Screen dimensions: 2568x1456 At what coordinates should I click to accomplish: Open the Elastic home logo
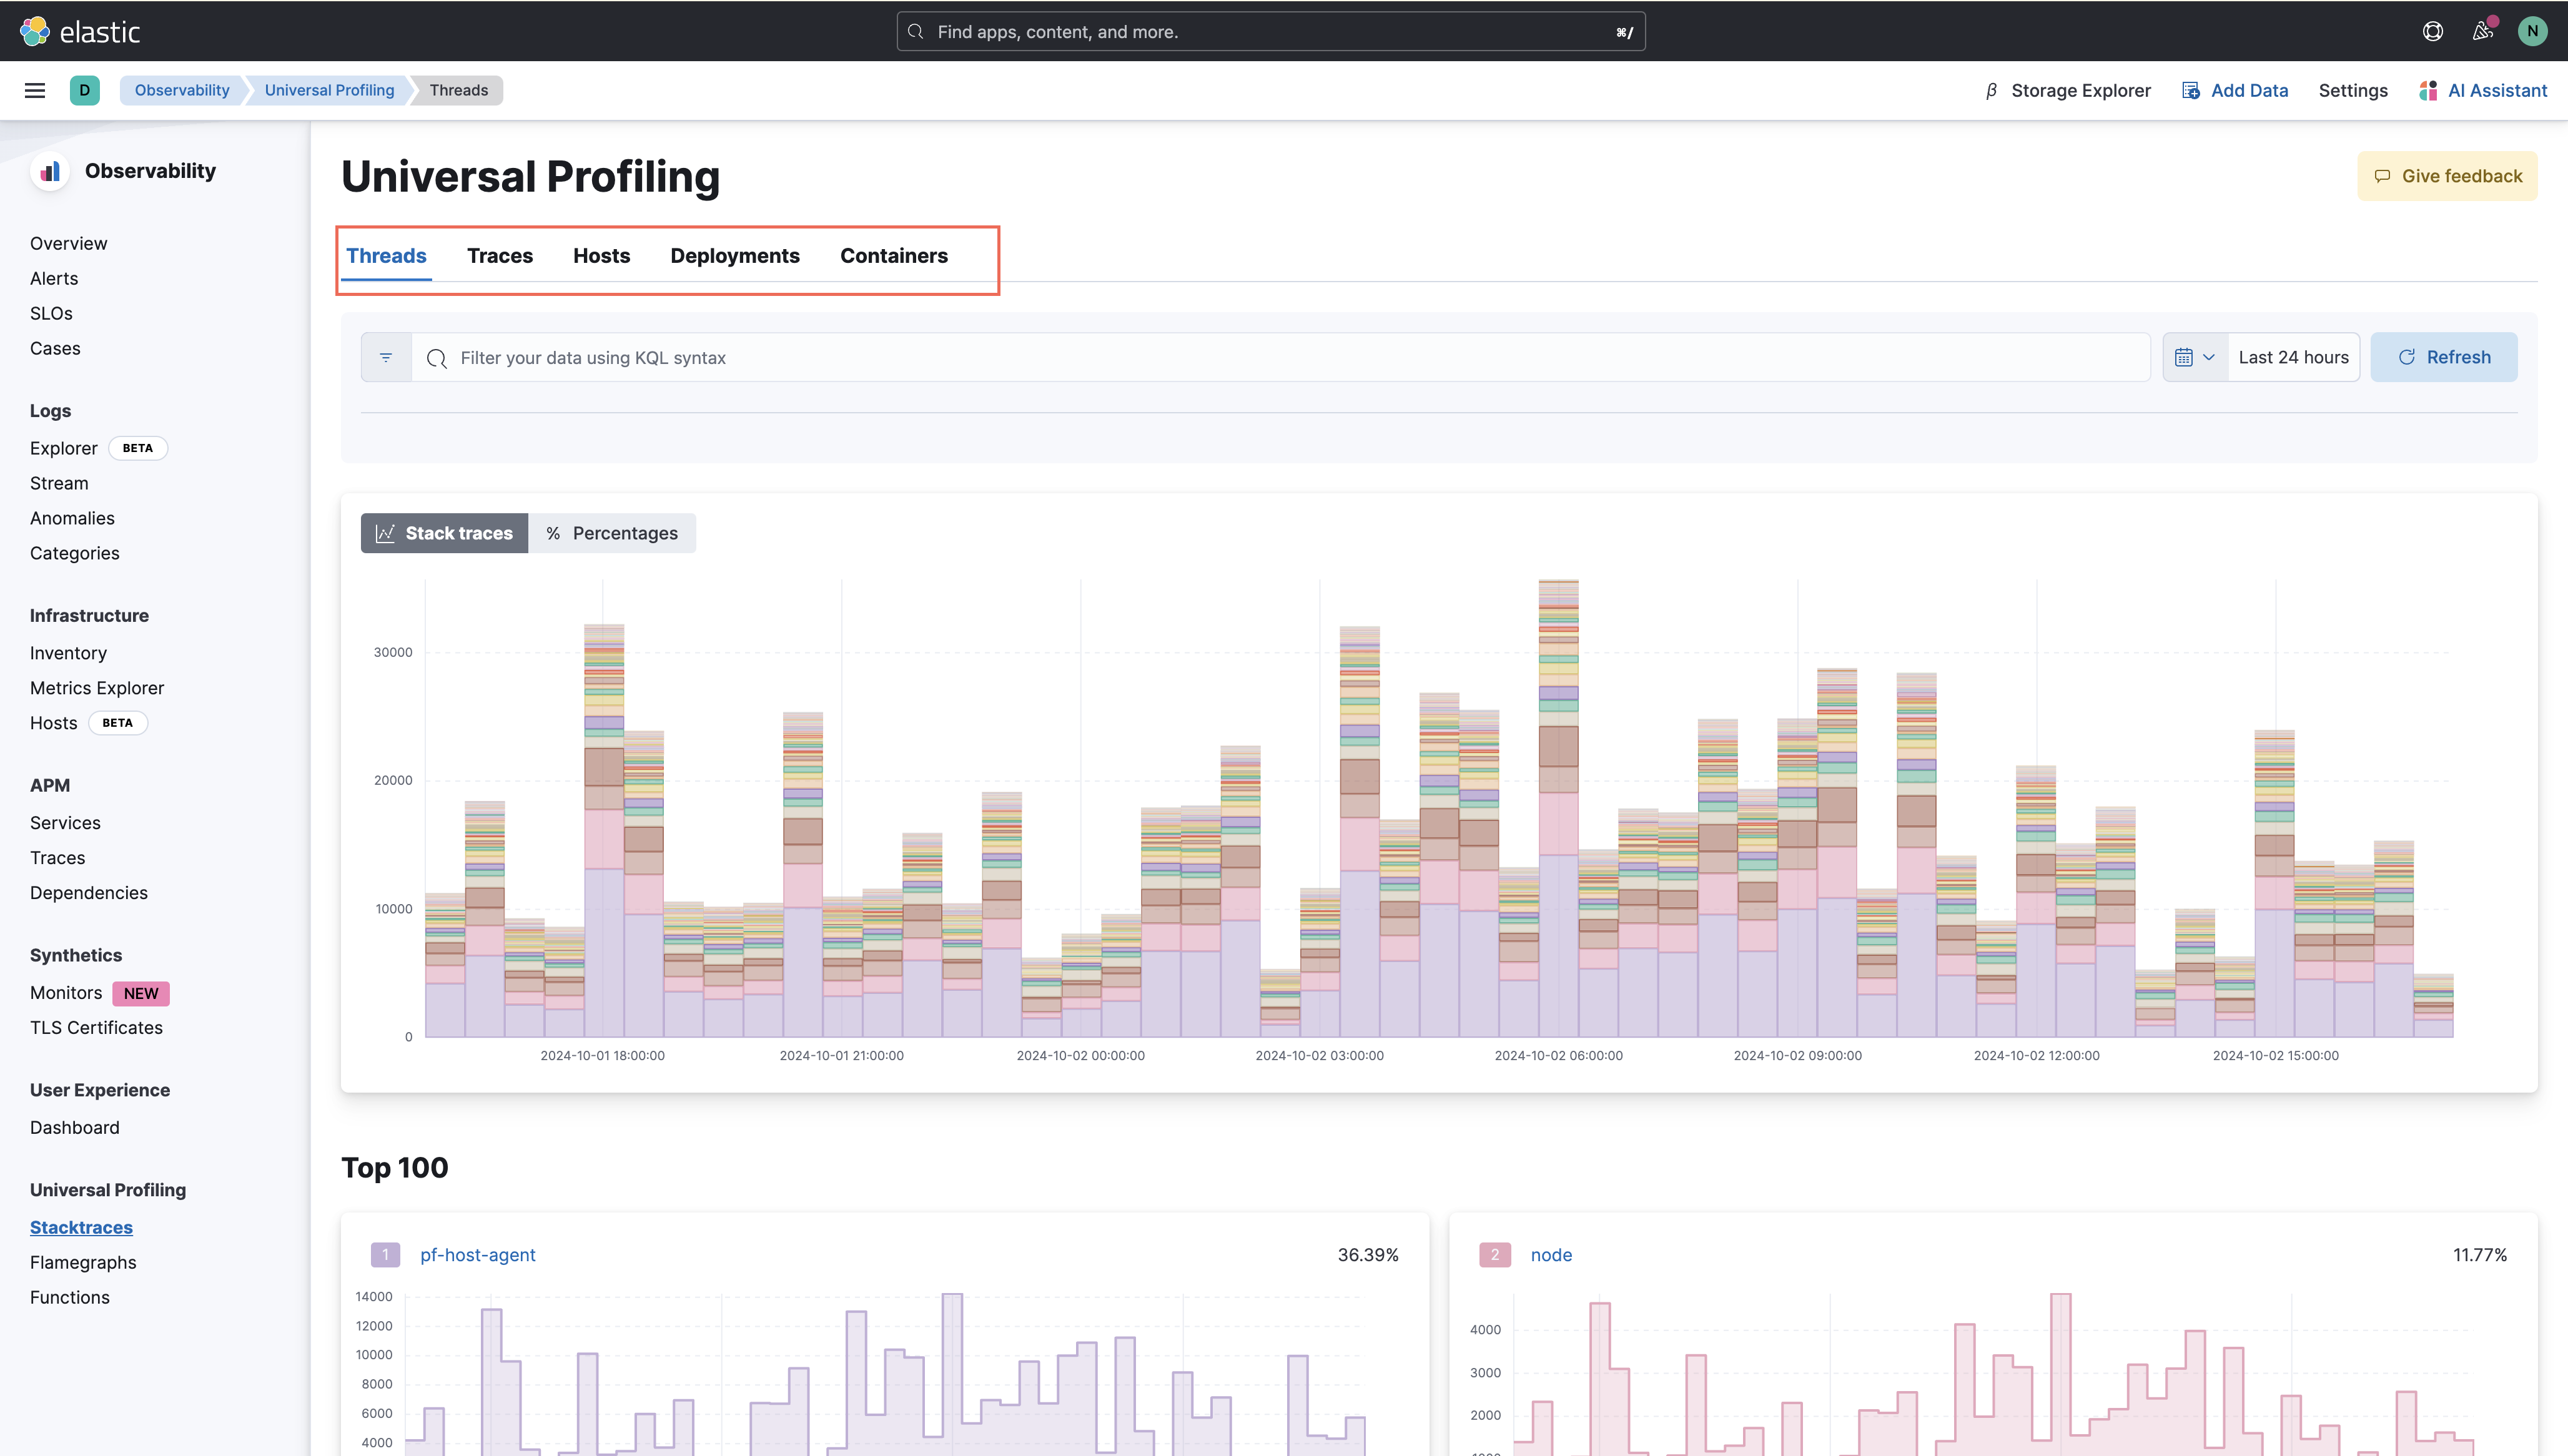[80, 32]
